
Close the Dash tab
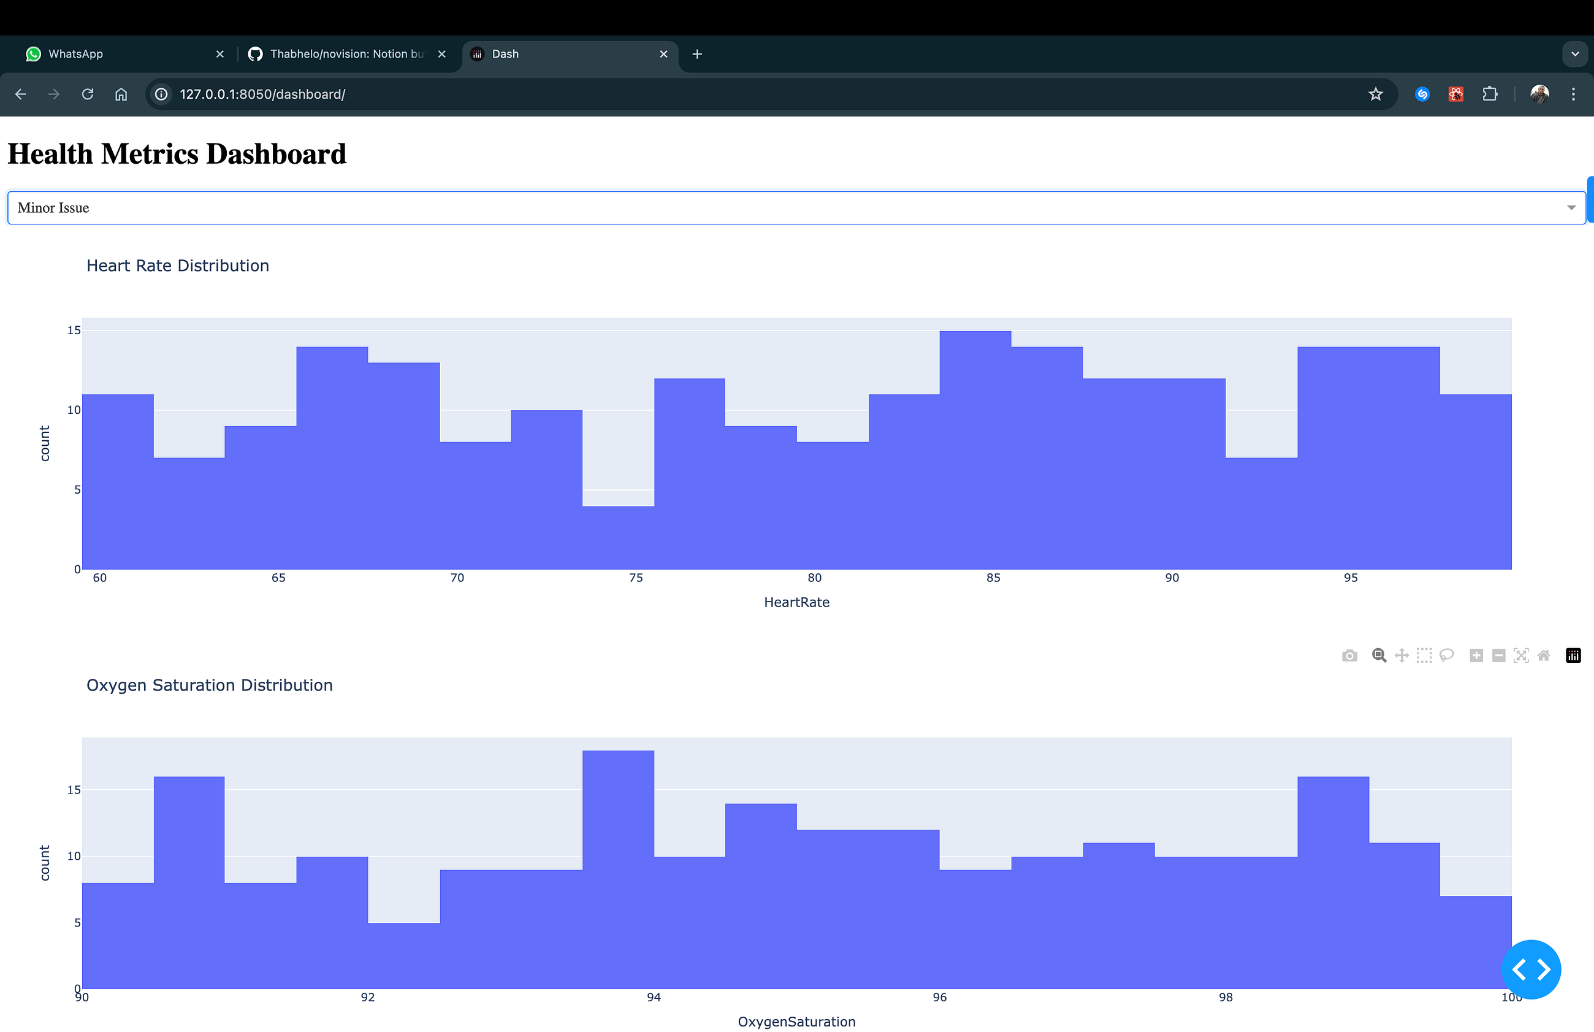coord(664,54)
